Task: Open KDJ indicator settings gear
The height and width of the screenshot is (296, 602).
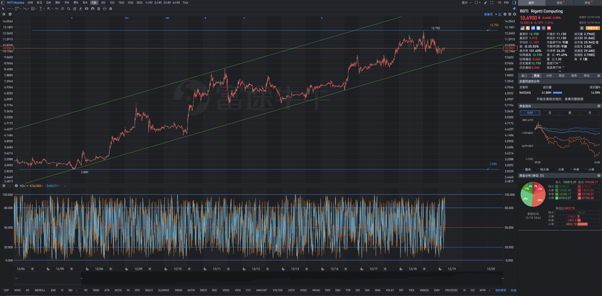Action: (4, 186)
